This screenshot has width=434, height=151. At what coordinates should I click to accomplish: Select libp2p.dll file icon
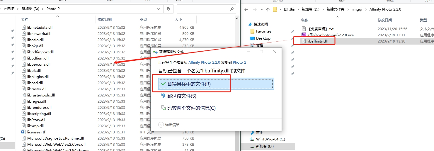[24, 46]
